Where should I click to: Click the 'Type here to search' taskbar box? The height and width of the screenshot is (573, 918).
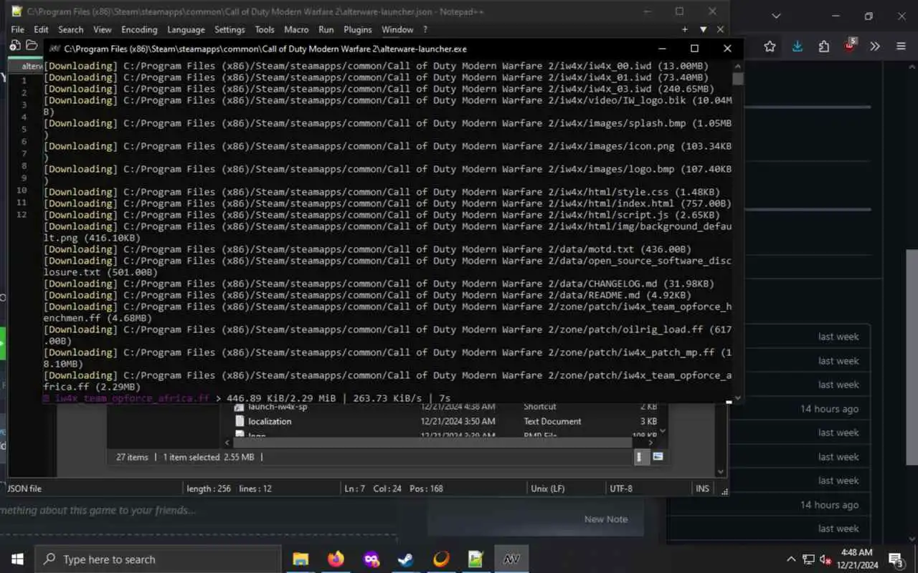pos(158,559)
